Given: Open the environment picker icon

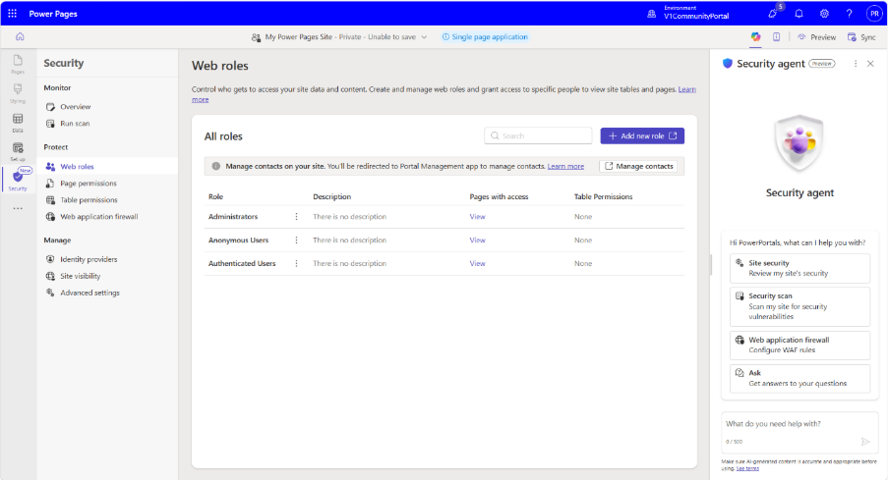Looking at the screenshot, I should [x=651, y=14].
